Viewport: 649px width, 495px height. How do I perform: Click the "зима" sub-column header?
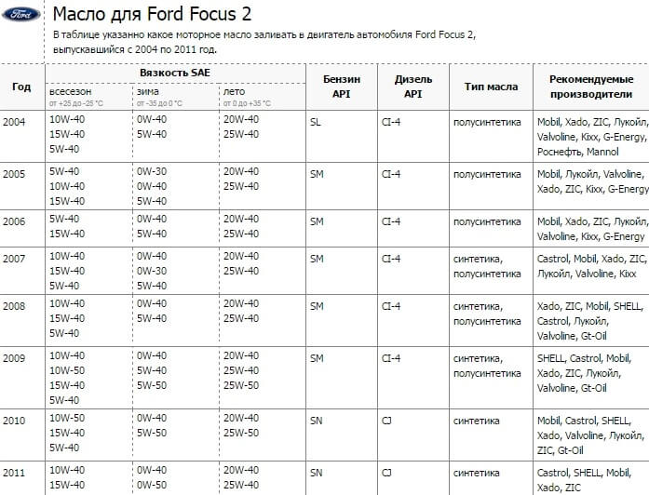[x=147, y=91]
